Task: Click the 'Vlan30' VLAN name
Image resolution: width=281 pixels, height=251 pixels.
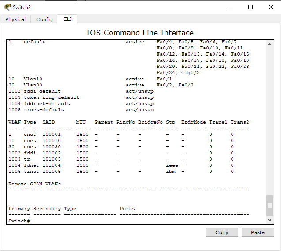Action: coord(33,85)
